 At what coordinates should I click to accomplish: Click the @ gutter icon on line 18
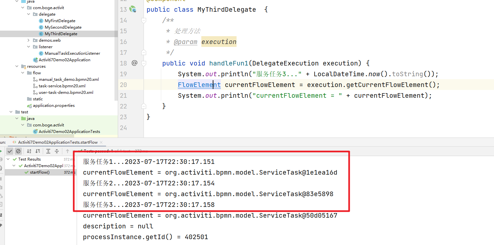134,63
